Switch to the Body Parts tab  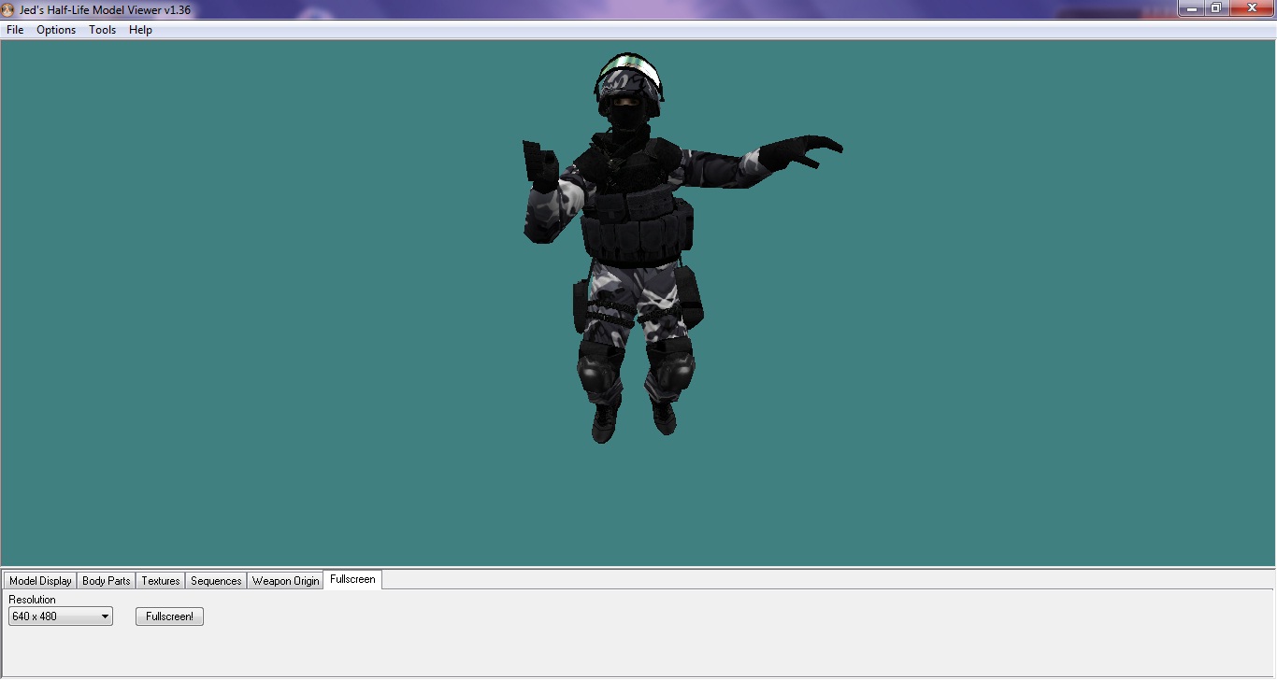point(107,581)
